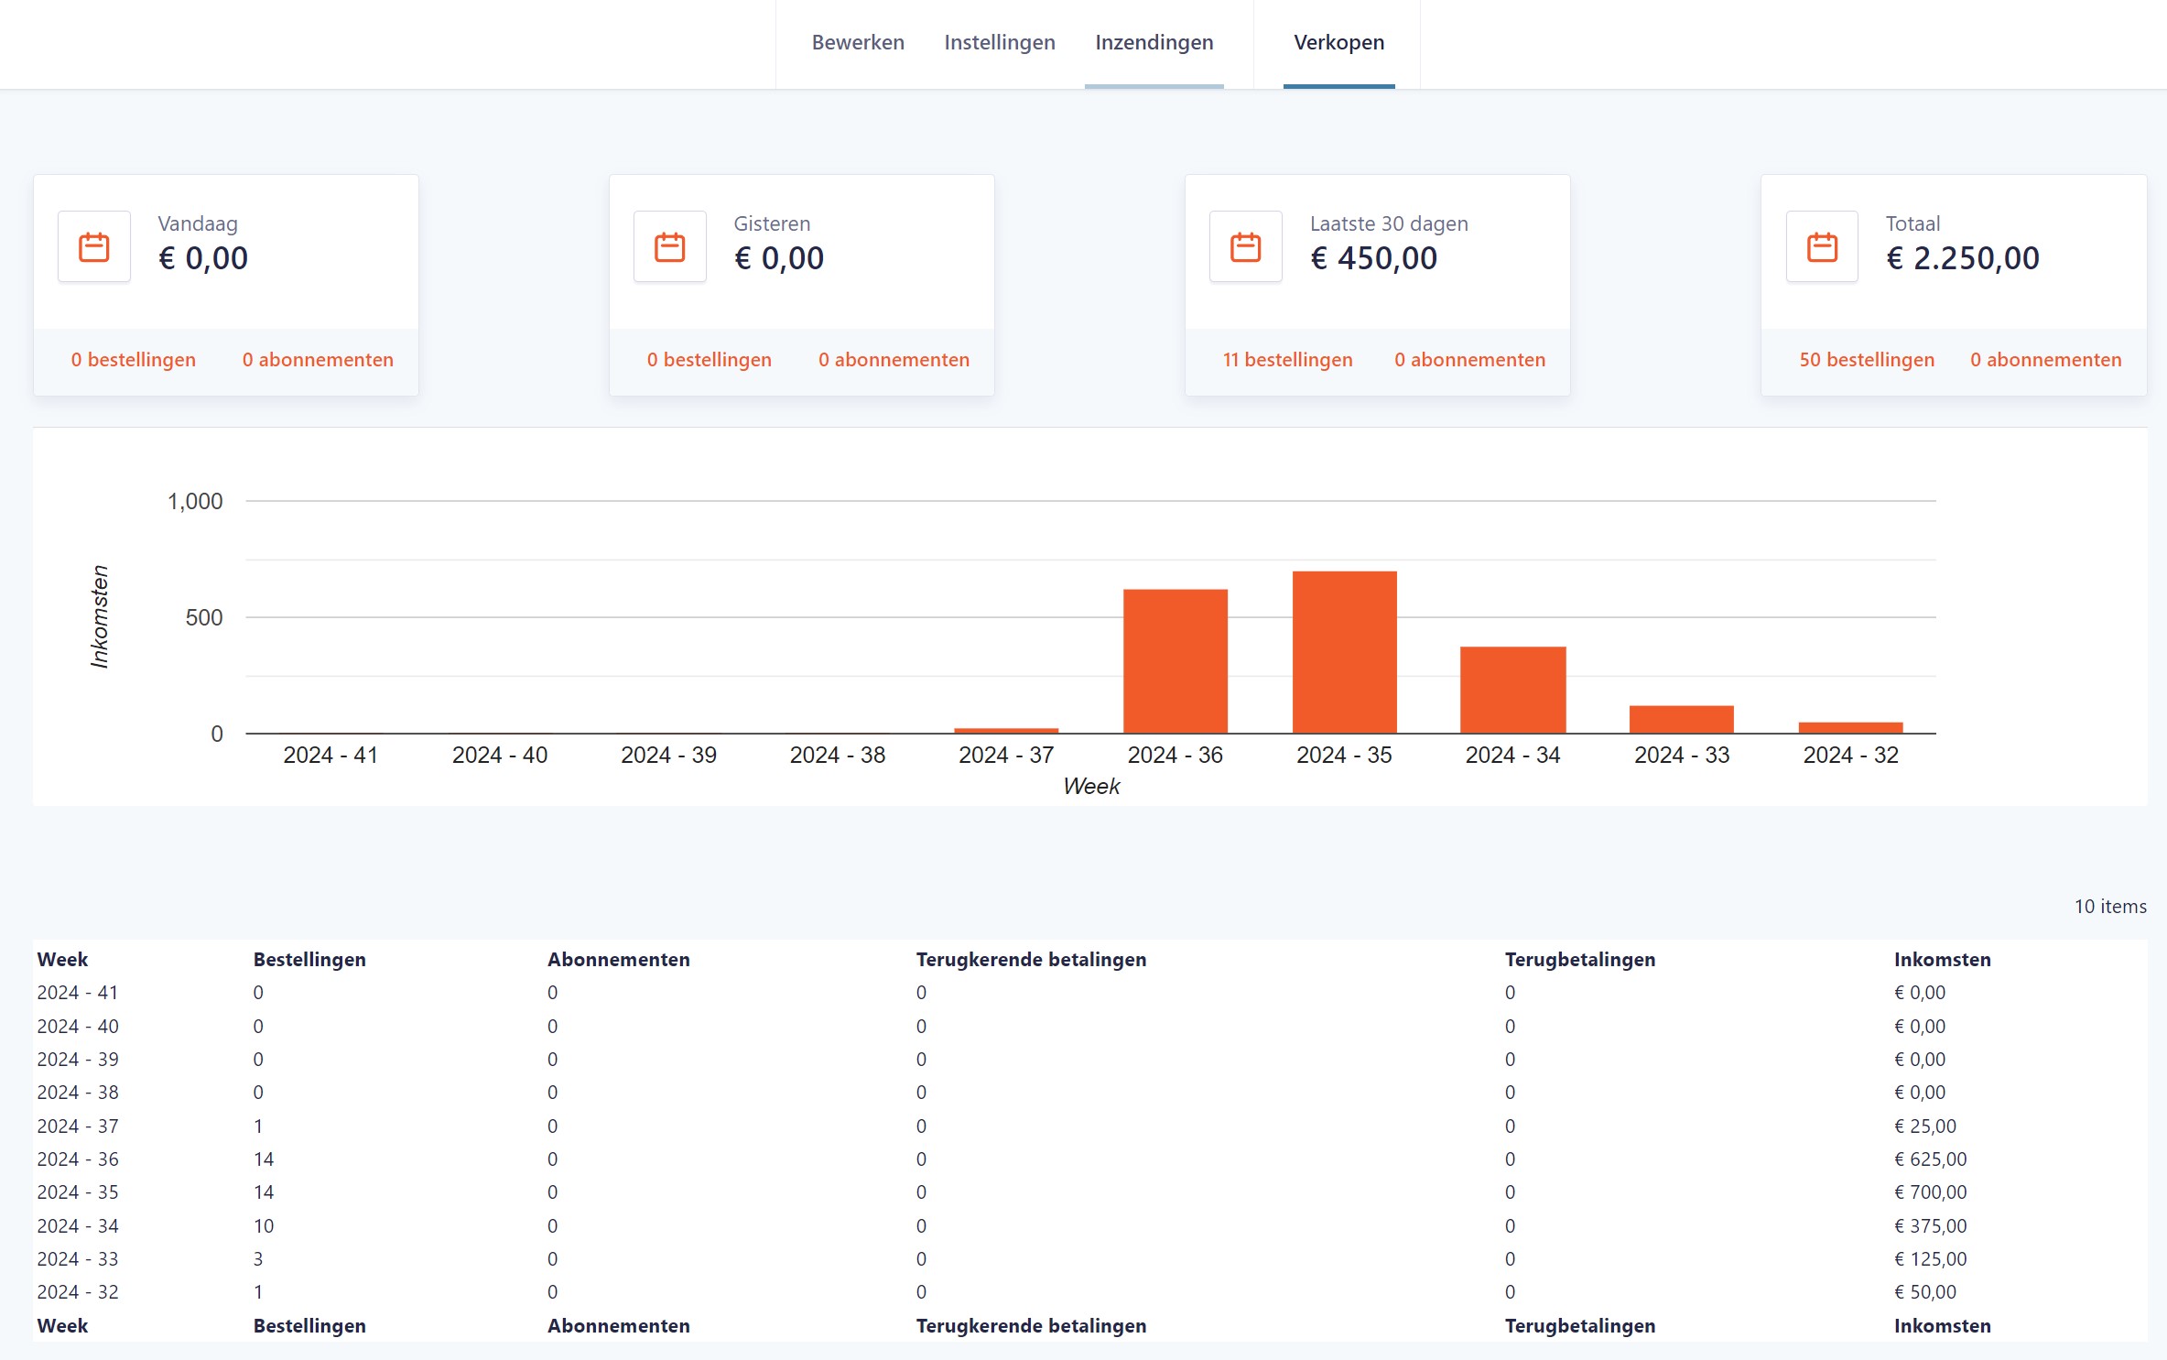Select the 2024 - 33 chart bar
The width and height of the screenshot is (2167, 1360).
coord(1682,719)
